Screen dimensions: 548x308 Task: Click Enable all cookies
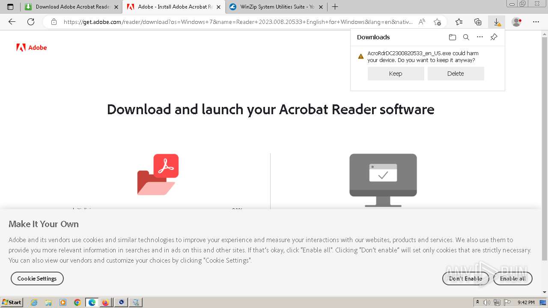(513, 278)
